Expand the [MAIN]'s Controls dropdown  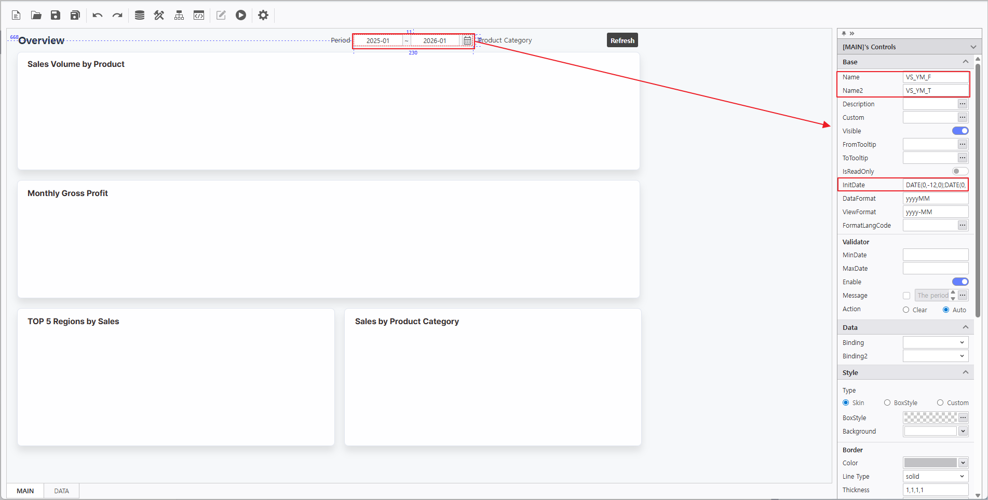973,47
